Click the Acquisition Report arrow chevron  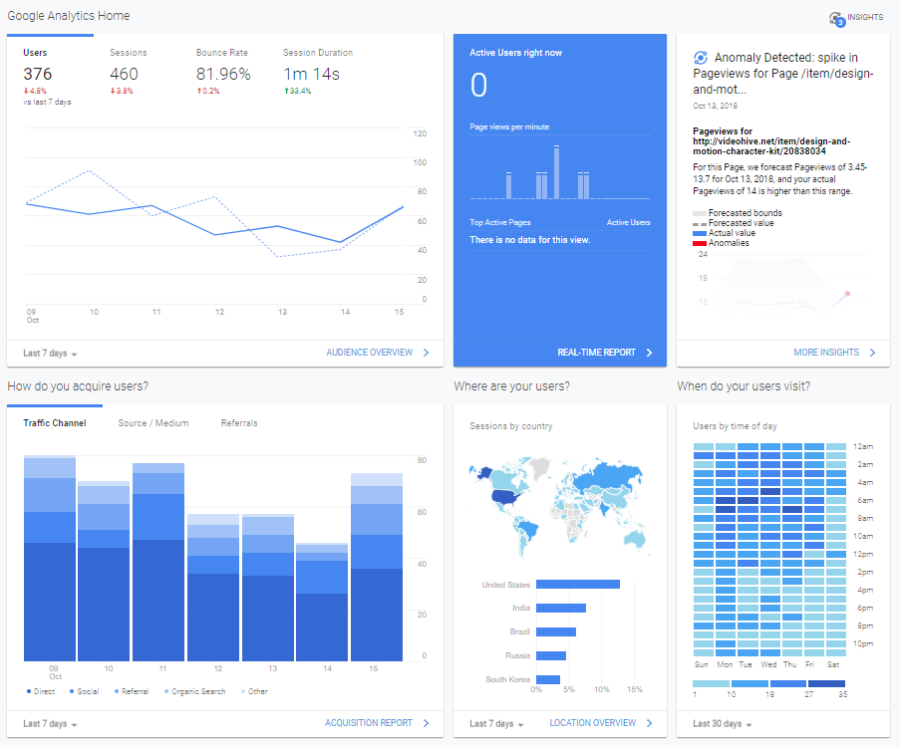click(x=426, y=723)
